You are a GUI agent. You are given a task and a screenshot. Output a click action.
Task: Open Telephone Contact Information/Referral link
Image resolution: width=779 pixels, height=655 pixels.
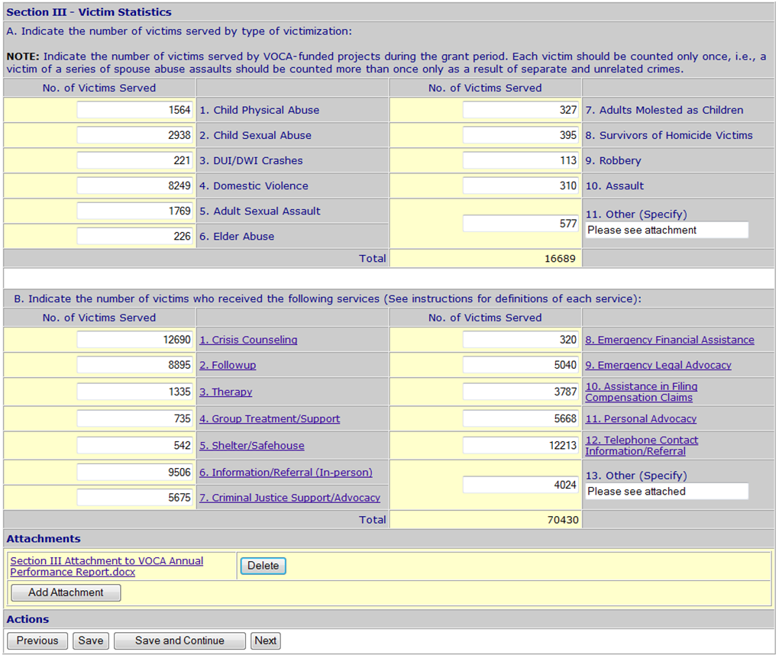642,445
